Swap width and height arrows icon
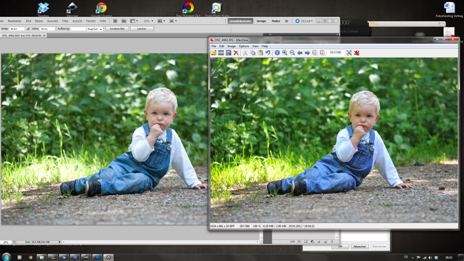Image resolution: width=464 pixels, height=261 pixels. [28, 29]
